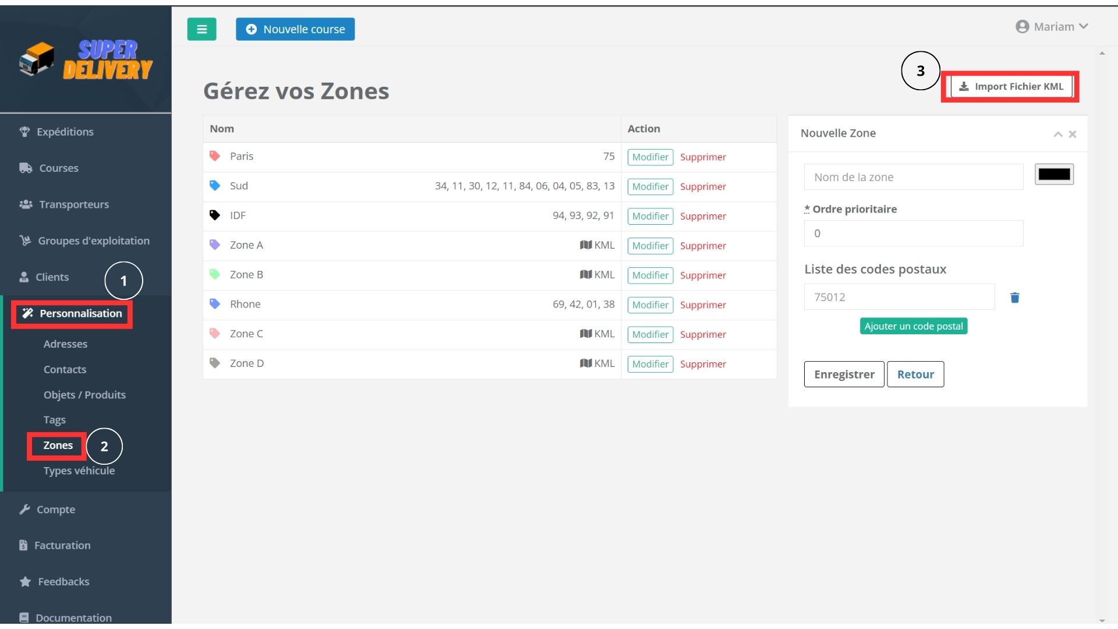Click the page scrollbar down arrow
This screenshot has width=1118, height=629.
point(1102,621)
